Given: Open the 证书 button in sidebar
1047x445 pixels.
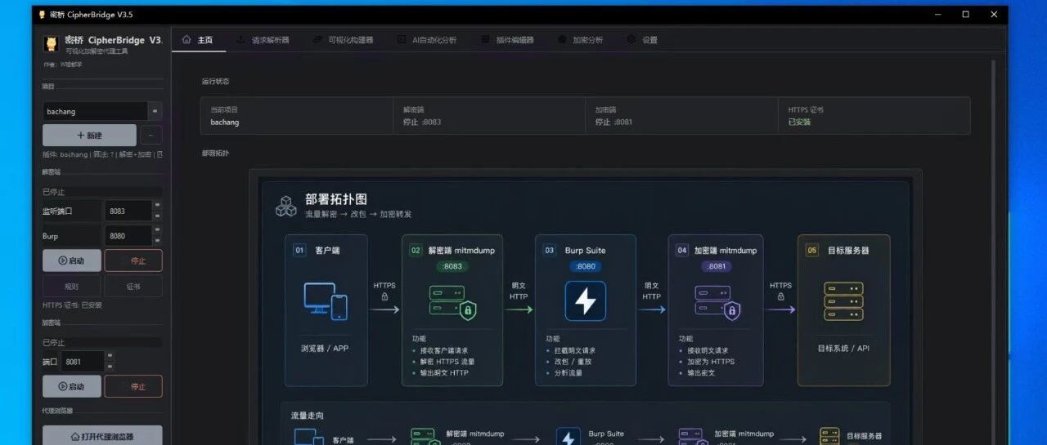Looking at the screenshot, I should (133, 287).
